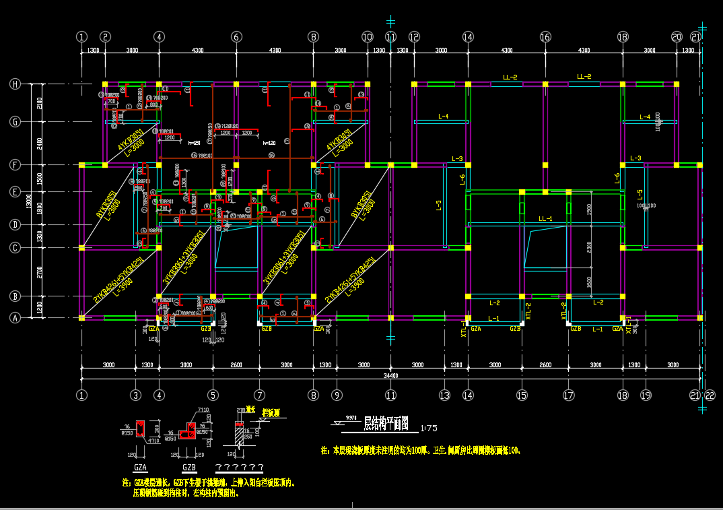Select the 2300 vertical dimension near LL-1
The height and width of the screenshot is (510, 723).
coord(589,247)
